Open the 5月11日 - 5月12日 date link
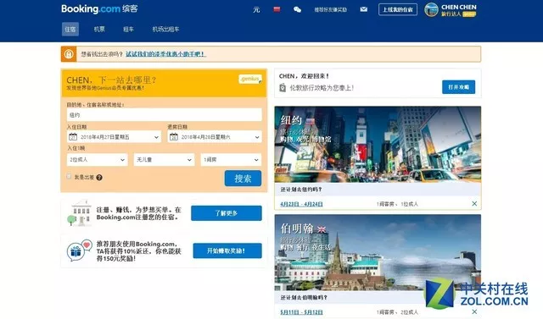543x319 pixels. pos(301,312)
